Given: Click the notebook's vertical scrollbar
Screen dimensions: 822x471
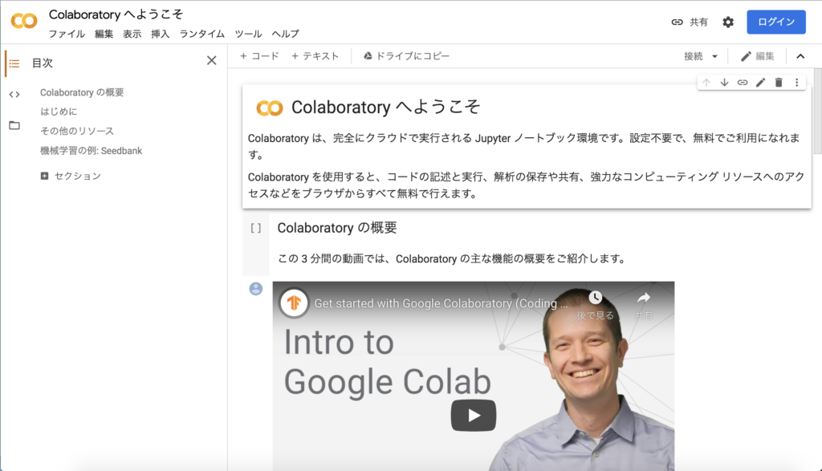Looking at the screenshot, I should [x=817, y=111].
